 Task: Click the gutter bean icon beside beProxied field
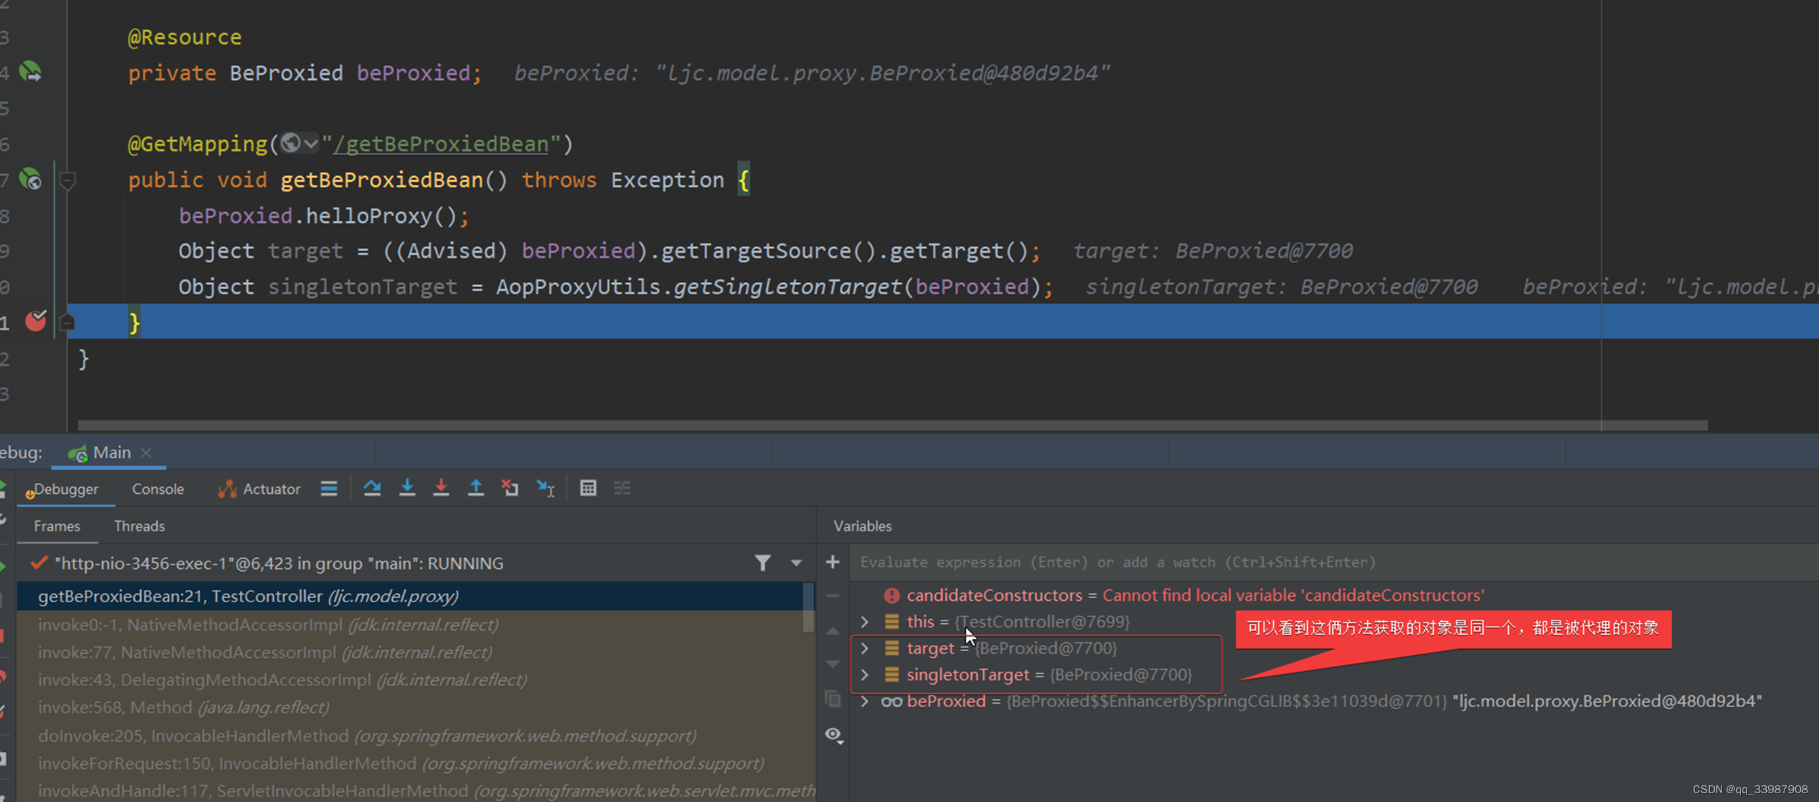(x=30, y=71)
